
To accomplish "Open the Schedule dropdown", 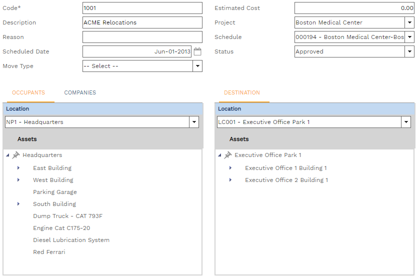I will [x=409, y=37].
